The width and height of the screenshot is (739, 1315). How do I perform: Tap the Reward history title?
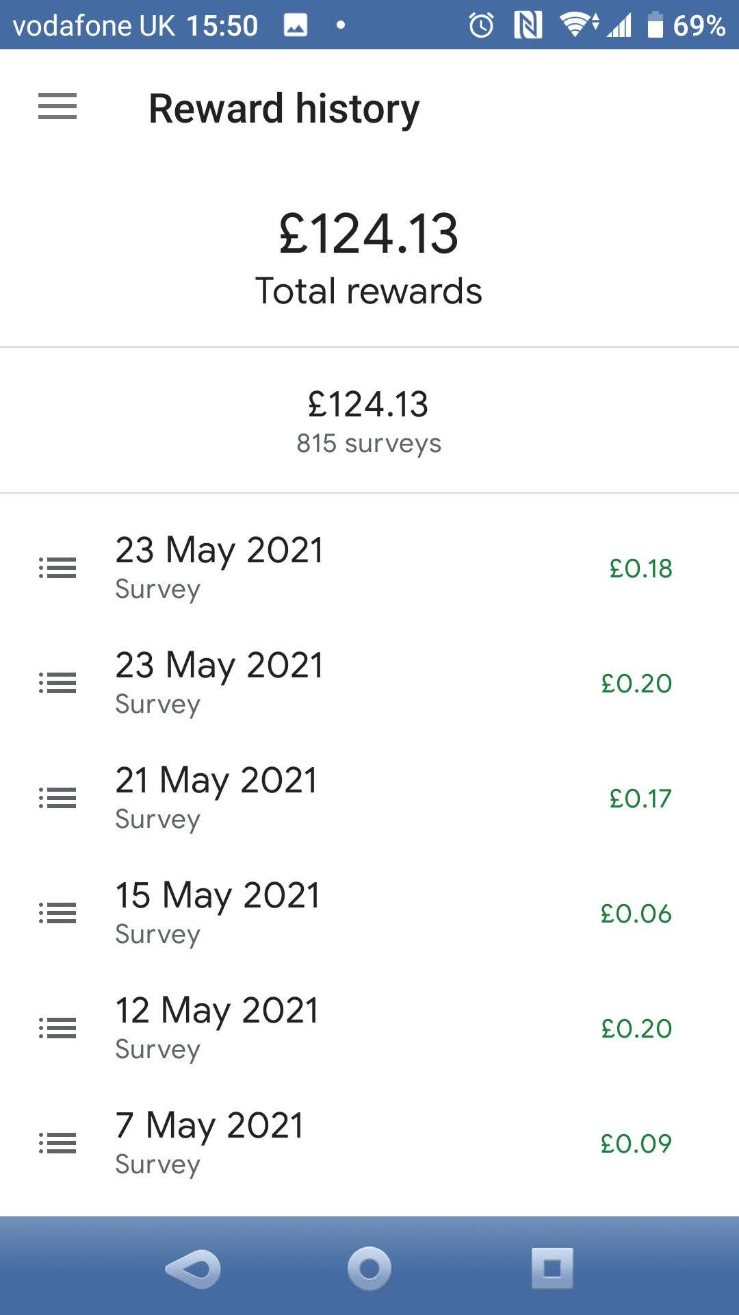coord(284,109)
